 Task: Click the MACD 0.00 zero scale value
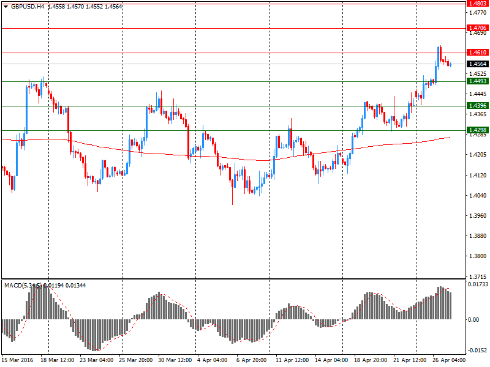click(x=473, y=320)
